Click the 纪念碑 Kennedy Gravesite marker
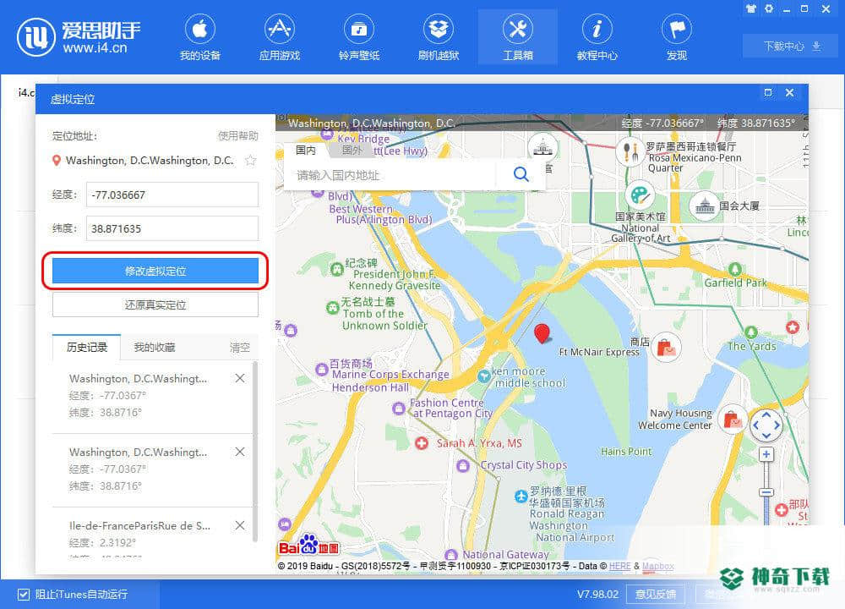Screen dimensions: 845x609 click(x=337, y=268)
